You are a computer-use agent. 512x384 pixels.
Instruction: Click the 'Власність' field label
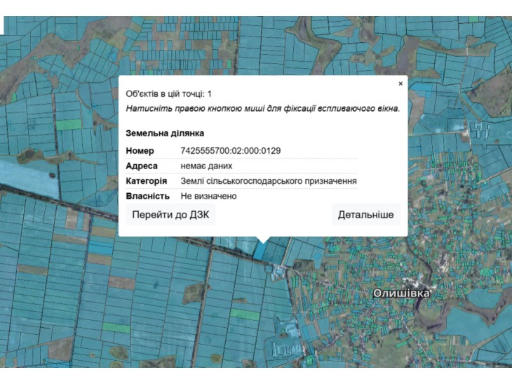[147, 196]
